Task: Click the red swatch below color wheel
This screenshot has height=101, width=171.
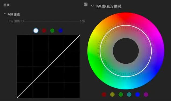Action: tap(104, 95)
